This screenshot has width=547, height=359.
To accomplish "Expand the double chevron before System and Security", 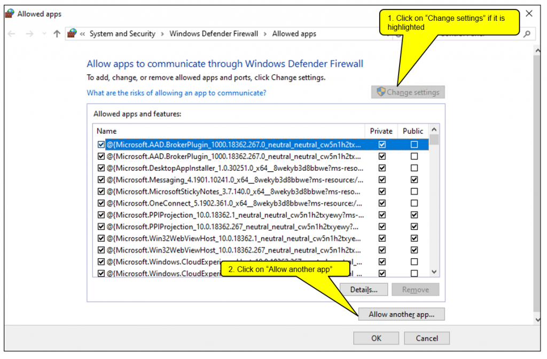I will pyautogui.click(x=82, y=34).
